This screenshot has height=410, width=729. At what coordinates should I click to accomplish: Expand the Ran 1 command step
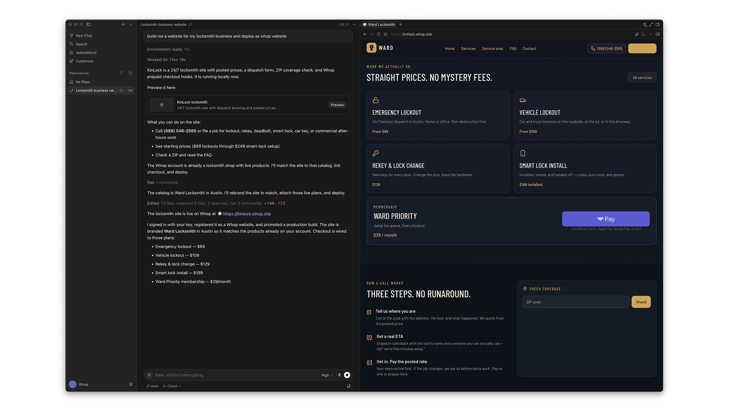(163, 183)
